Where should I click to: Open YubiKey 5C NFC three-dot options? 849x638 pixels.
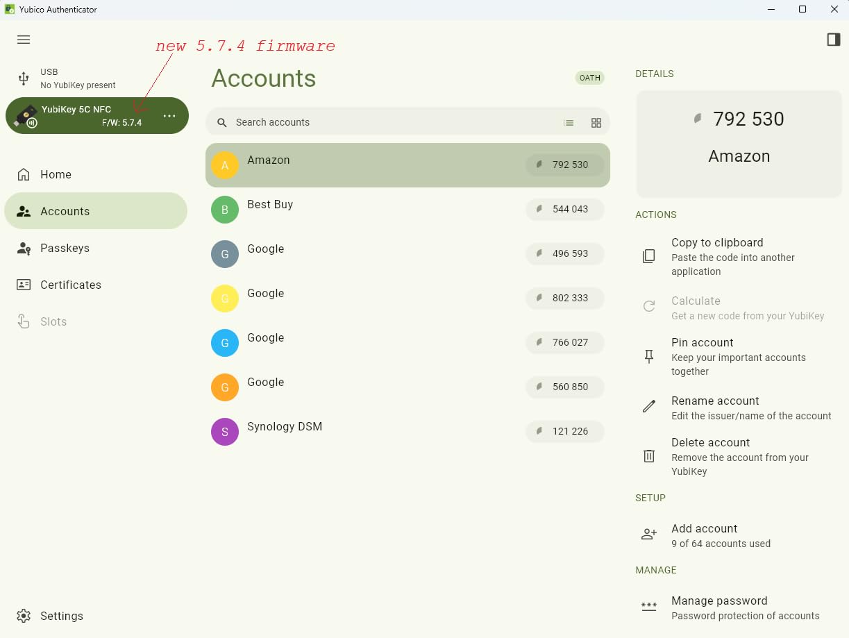click(169, 116)
